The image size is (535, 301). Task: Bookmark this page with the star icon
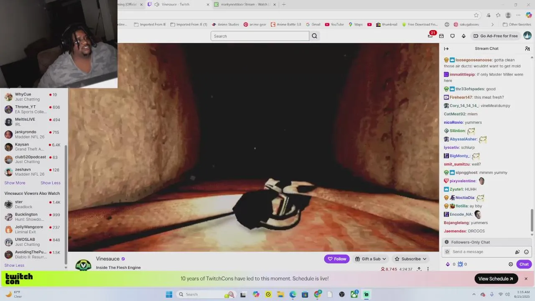click(x=476, y=15)
